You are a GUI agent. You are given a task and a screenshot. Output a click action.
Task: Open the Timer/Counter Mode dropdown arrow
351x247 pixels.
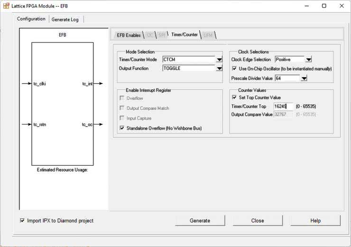(219, 60)
